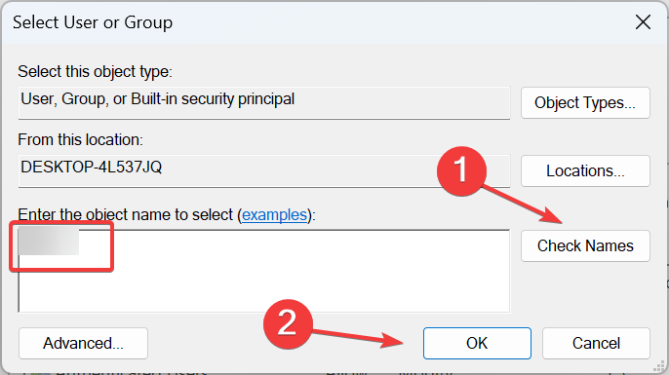Click the From this location label
The image size is (669, 375).
click(x=80, y=140)
